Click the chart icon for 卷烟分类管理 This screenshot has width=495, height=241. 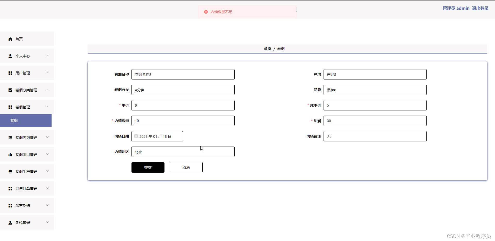[x=10, y=90]
